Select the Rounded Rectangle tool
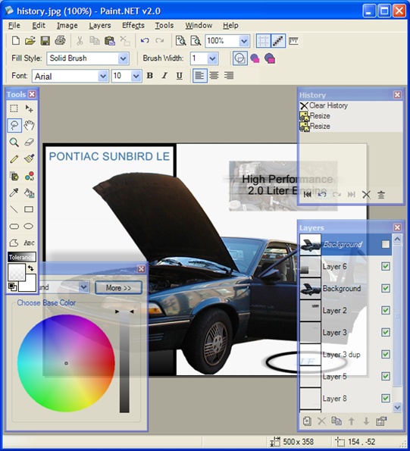The image size is (410, 451). (14, 227)
